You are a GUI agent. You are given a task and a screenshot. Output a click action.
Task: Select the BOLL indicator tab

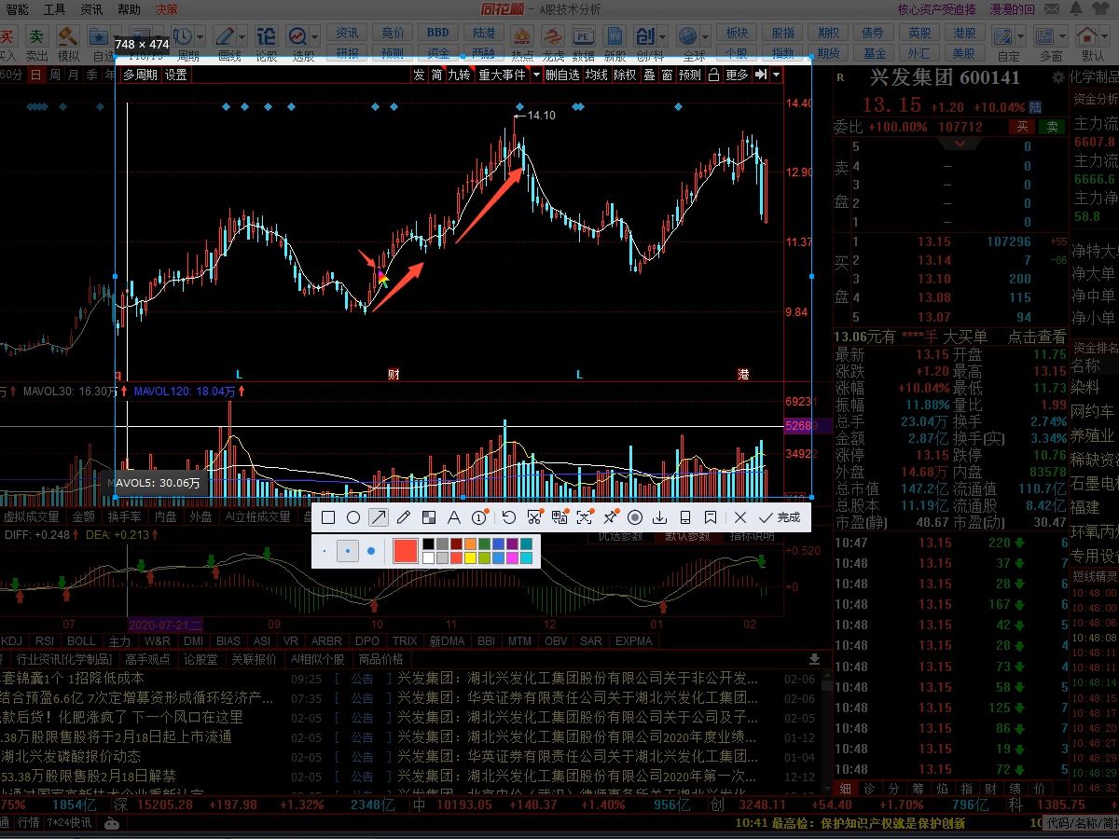81,641
